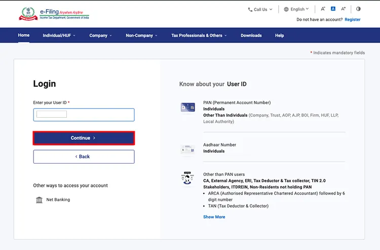
Task: Click the Other than PAN users avatar icon
Action: [x=187, y=178]
